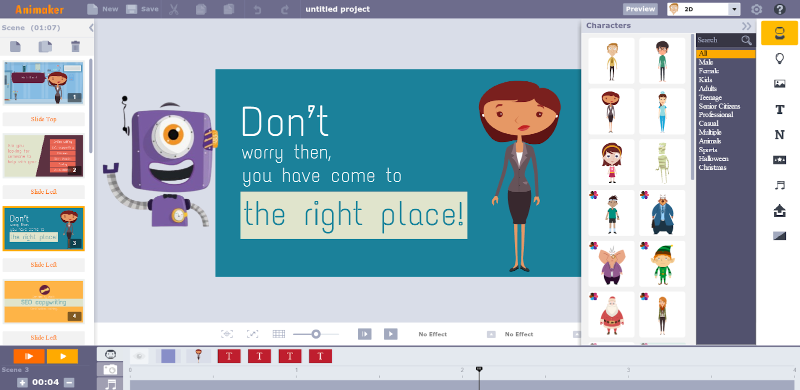800x390 pixels.
Task: Open the Upload tray icon
Action: point(779,211)
